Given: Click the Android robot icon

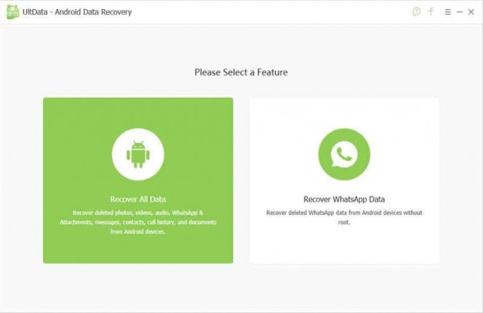Looking at the screenshot, I should point(138,154).
